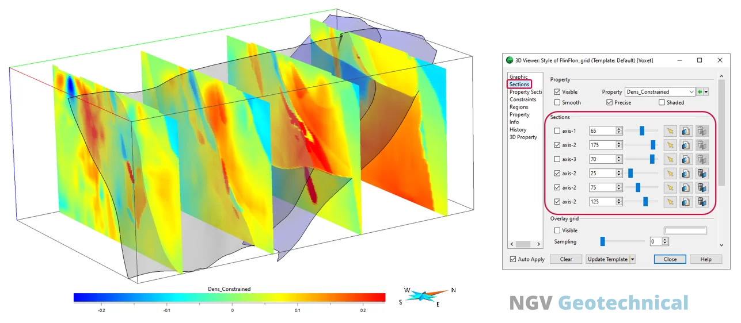741x323 pixels.
Task: Click the delete section icon for section 125
Action: 702,202
